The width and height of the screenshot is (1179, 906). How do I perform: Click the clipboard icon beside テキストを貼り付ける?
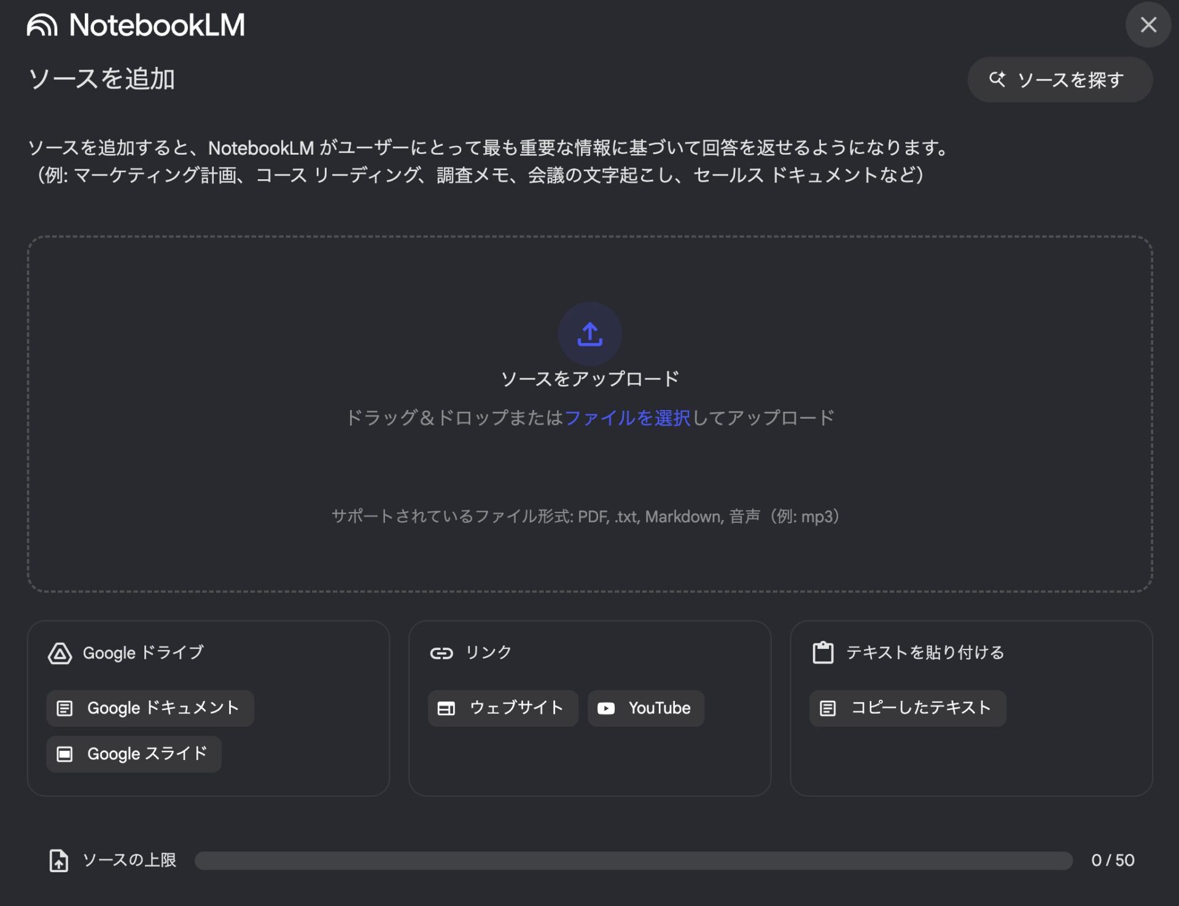point(823,652)
